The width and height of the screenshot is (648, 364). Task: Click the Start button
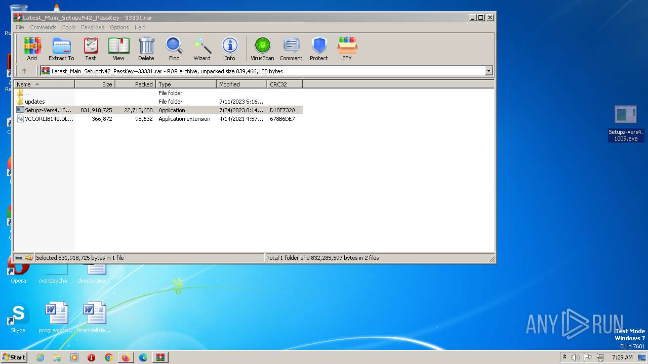[14, 357]
